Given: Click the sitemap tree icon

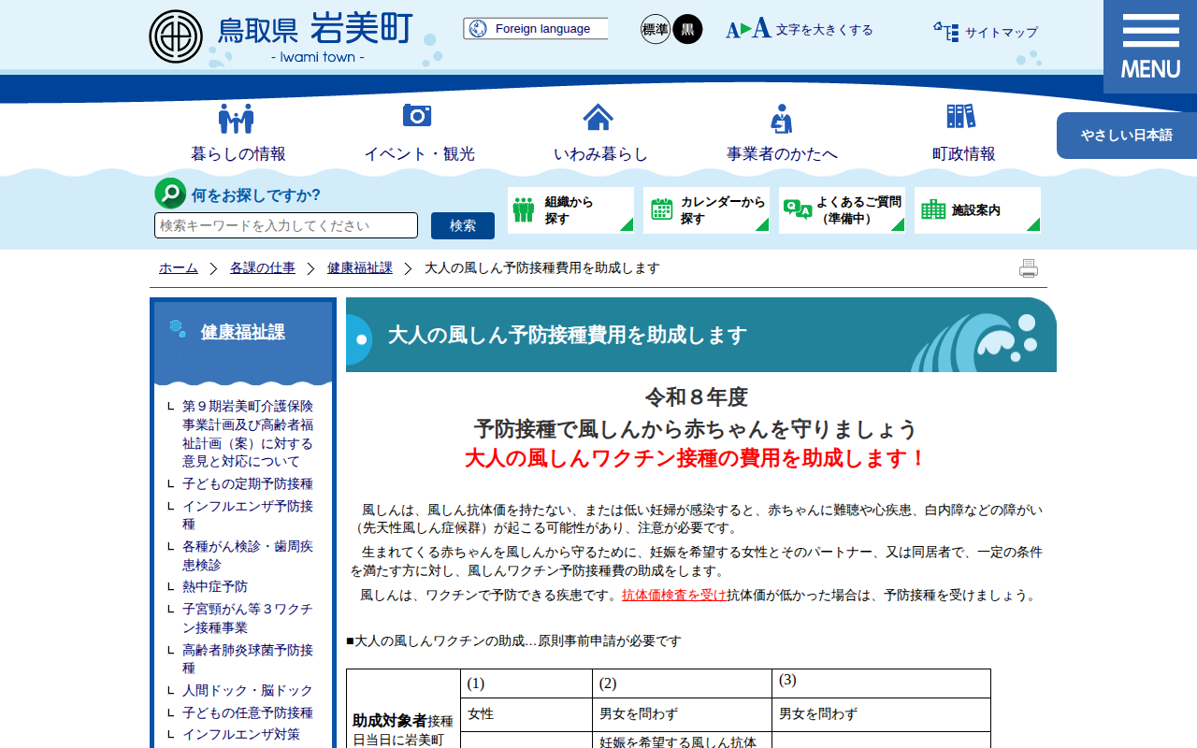Looking at the screenshot, I should tap(945, 32).
